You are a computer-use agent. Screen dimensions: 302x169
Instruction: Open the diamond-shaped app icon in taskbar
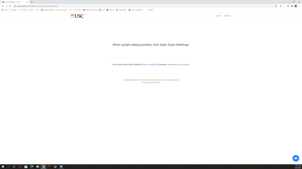tap(55, 167)
